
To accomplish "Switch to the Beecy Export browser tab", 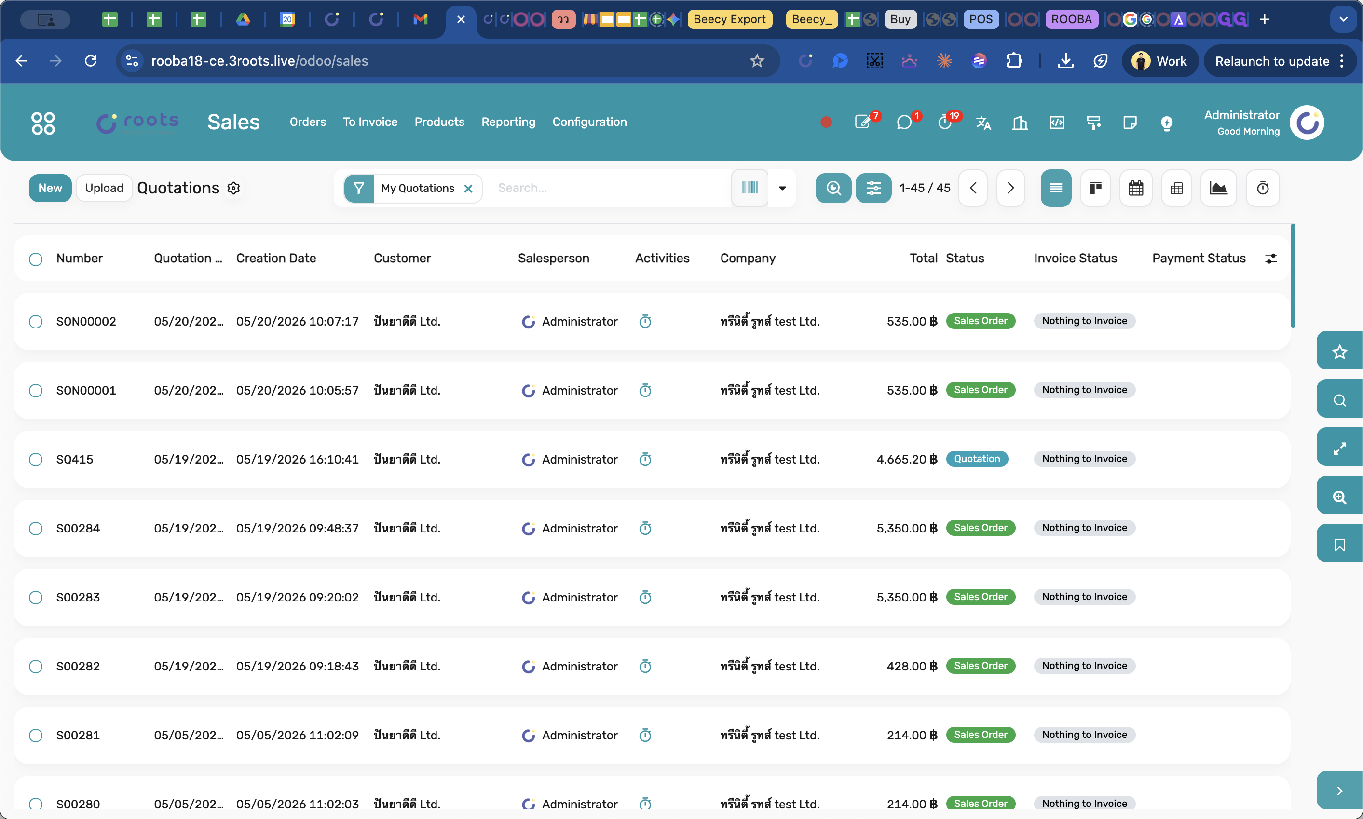I will click(730, 19).
